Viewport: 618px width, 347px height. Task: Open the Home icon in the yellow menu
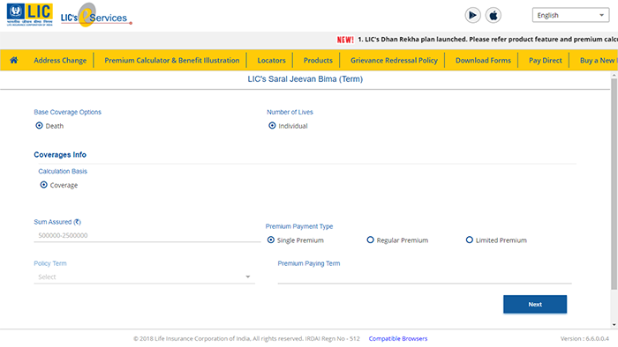tap(14, 60)
